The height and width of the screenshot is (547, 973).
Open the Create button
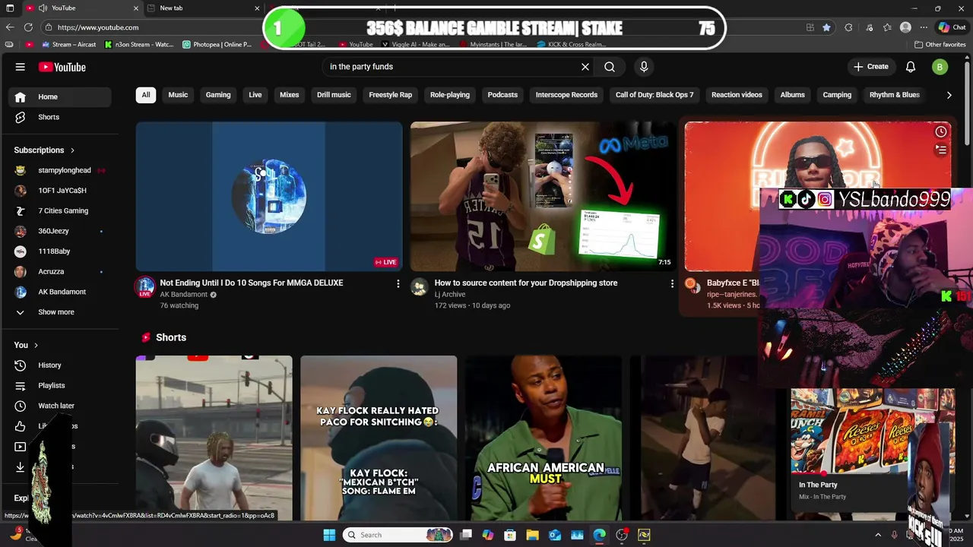point(870,67)
